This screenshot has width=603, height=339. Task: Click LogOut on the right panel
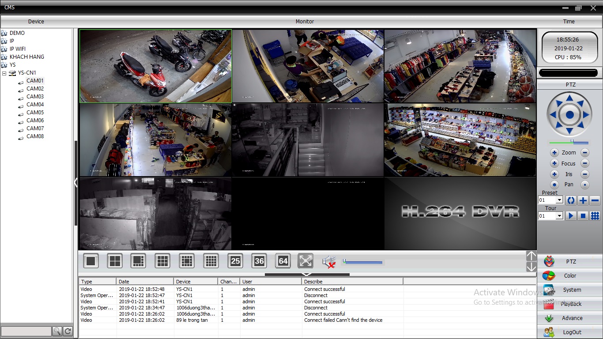click(569, 332)
